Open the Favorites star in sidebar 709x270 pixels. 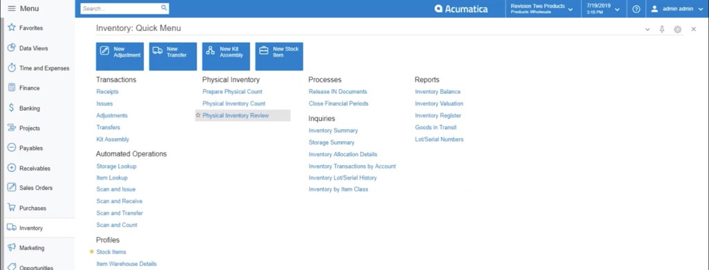click(12, 28)
